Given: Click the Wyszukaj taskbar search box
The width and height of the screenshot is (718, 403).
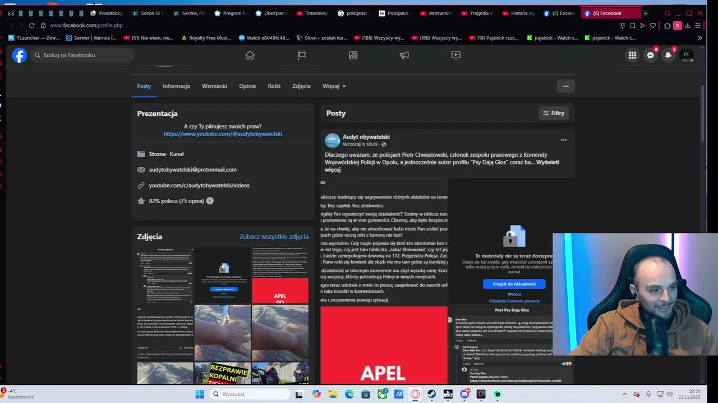Looking at the screenshot, I should [250, 394].
